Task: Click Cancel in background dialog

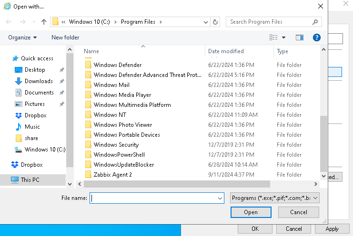Action: point(293,229)
